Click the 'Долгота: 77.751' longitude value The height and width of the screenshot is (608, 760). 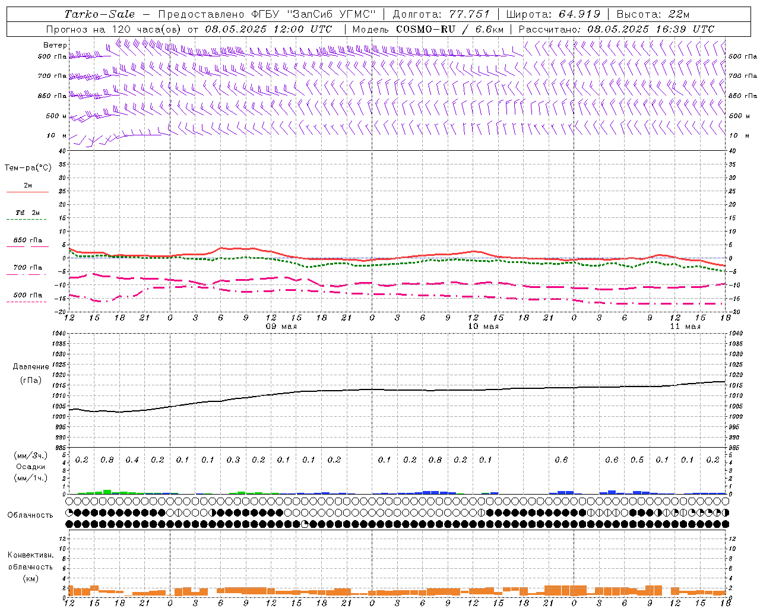[441, 14]
